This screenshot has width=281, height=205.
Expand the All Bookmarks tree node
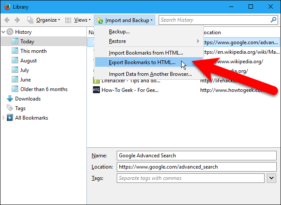tap(4, 118)
